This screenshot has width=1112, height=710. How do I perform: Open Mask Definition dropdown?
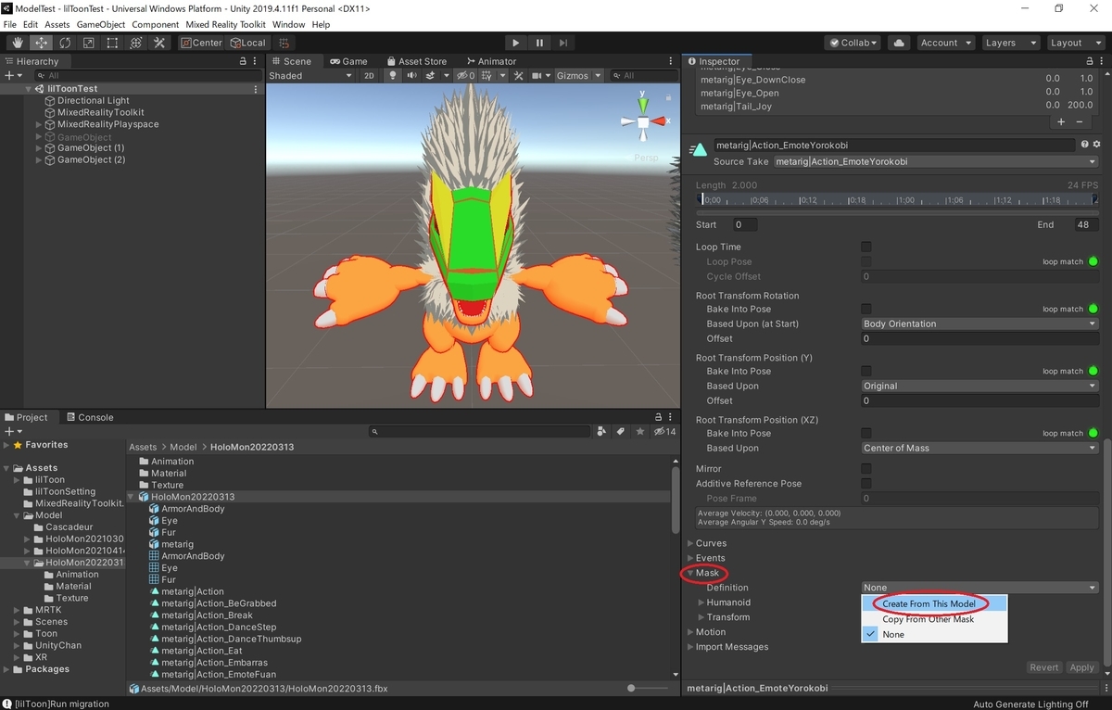(979, 587)
